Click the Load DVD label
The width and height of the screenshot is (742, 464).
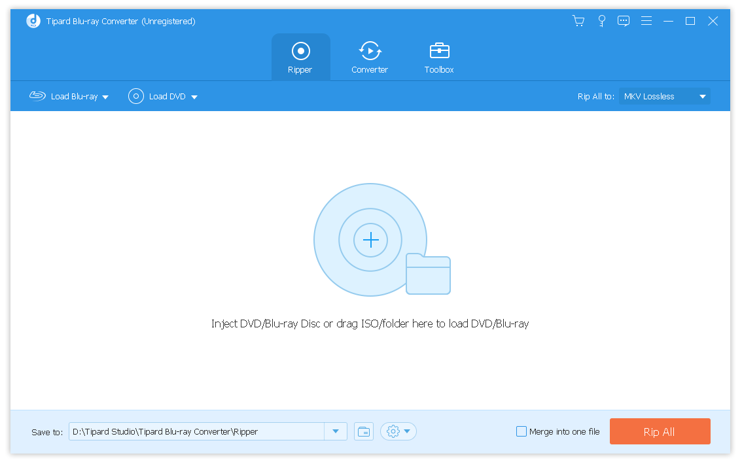point(168,96)
